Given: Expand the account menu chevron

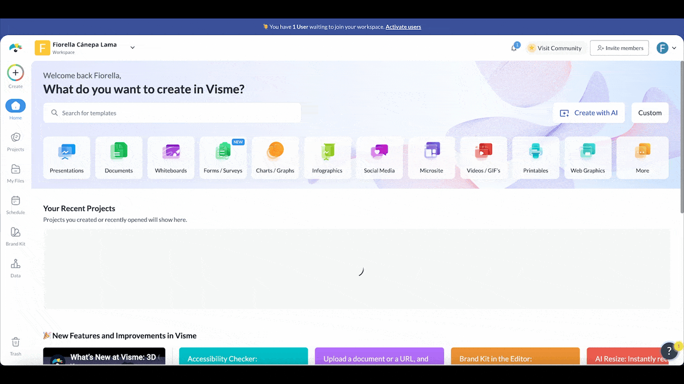Looking at the screenshot, I should coord(674,48).
